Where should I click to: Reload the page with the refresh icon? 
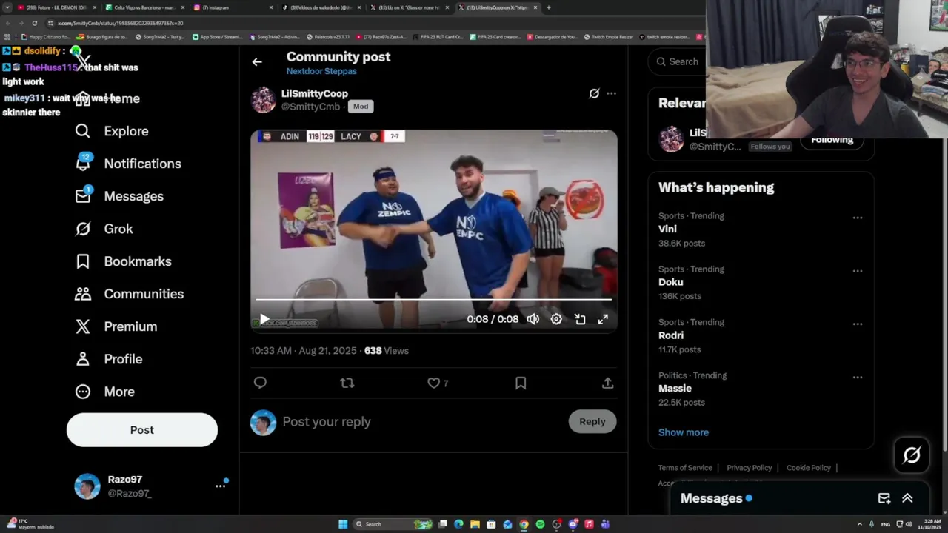point(34,23)
